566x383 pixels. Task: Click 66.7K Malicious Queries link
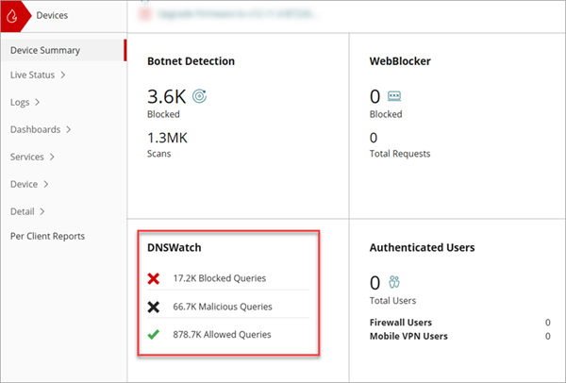click(223, 307)
